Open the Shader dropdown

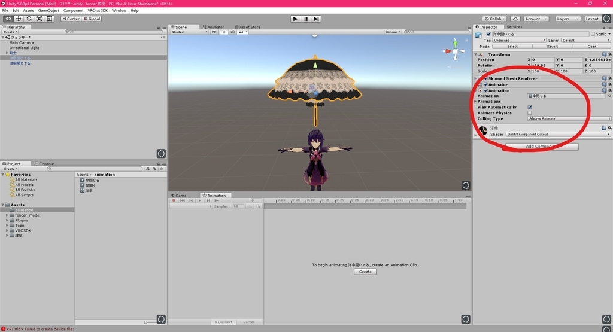coord(558,135)
